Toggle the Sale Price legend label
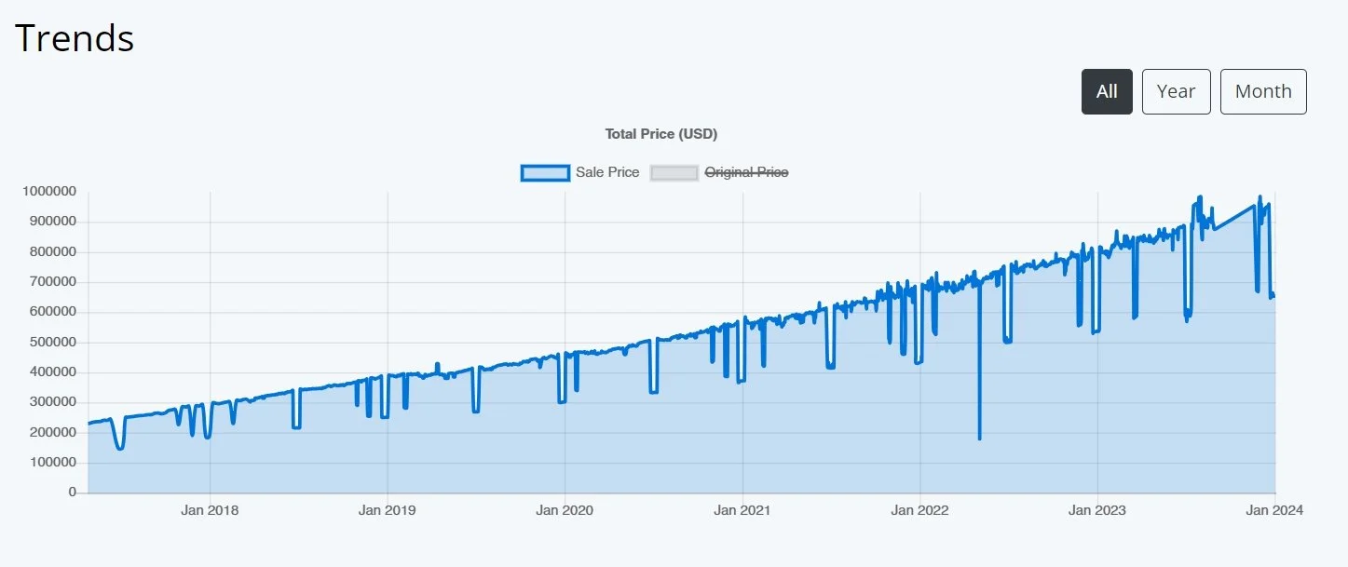The image size is (1348, 567). (607, 172)
